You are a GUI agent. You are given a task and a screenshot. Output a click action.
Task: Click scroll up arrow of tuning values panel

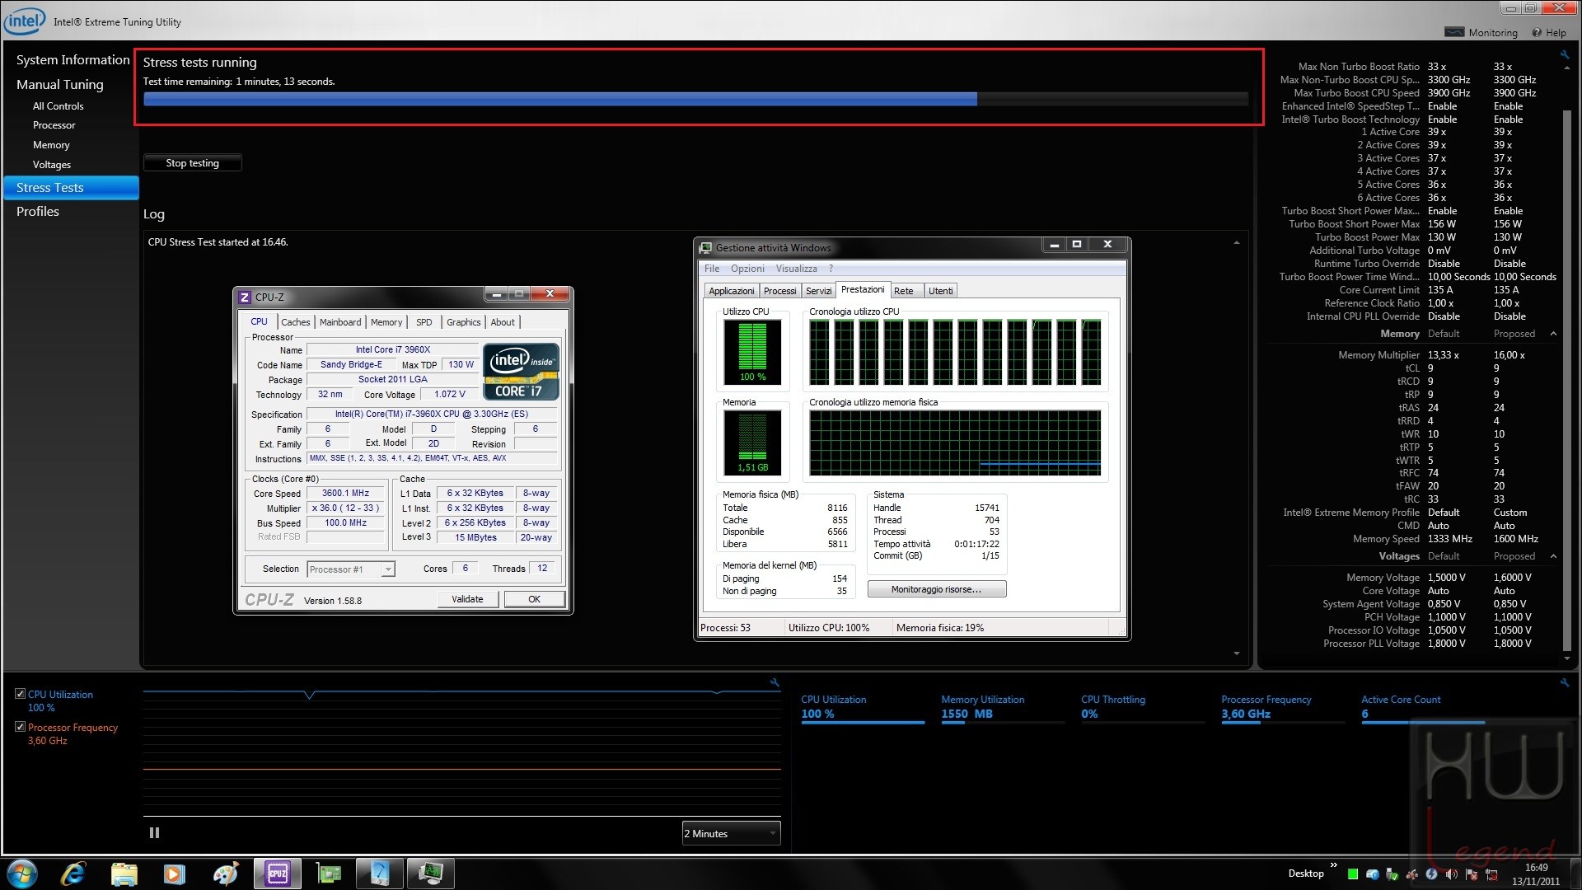1567,68
